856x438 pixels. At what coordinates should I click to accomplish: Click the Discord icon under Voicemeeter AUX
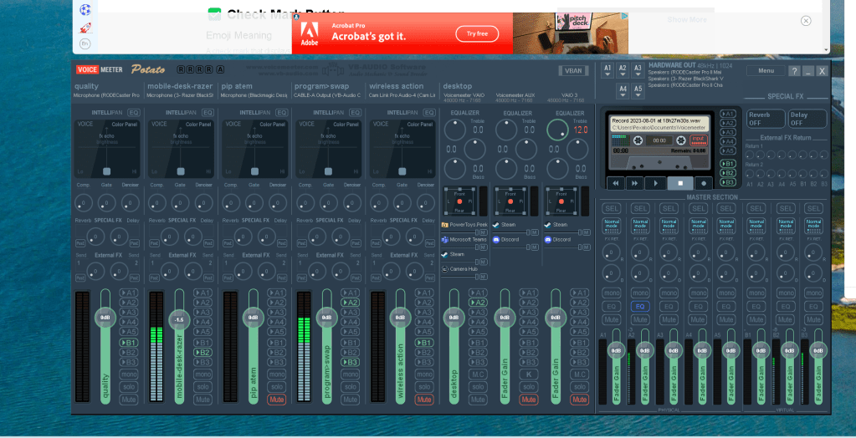tap(495, 239)
